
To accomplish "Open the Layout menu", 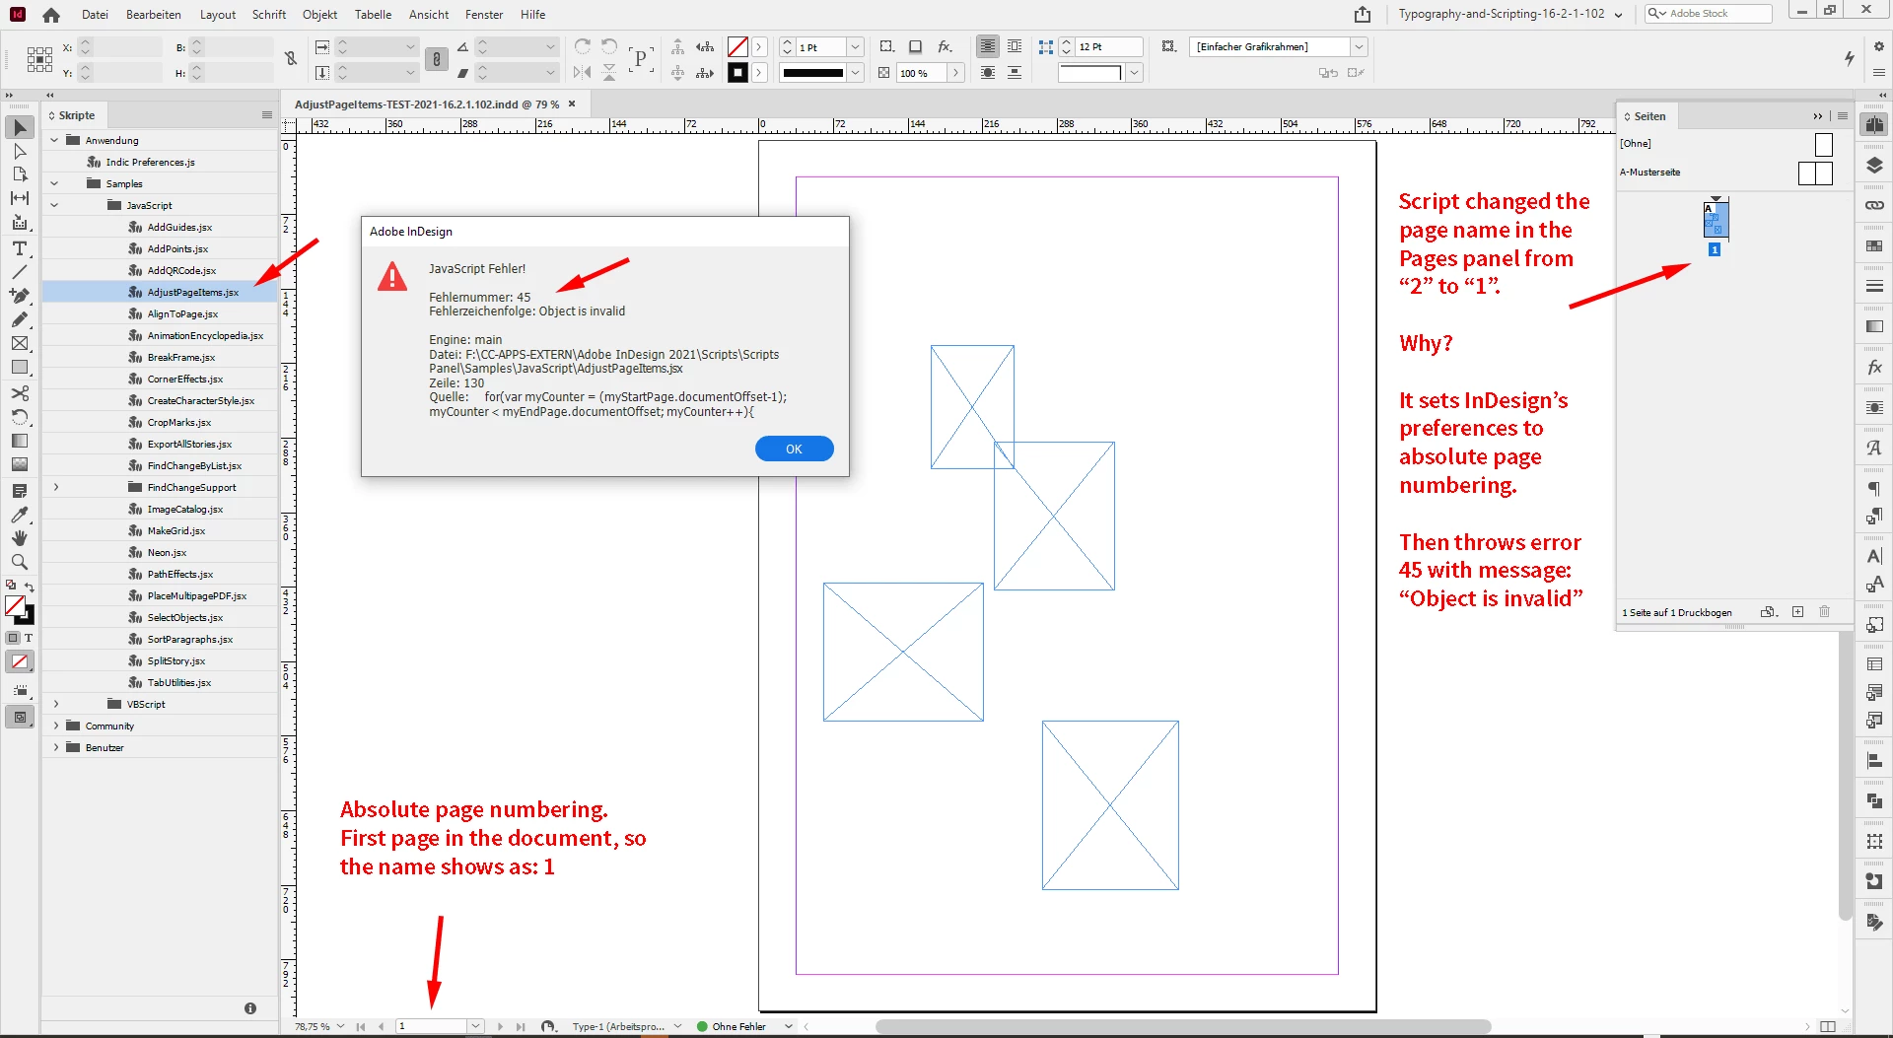I will tap(218, 15).
